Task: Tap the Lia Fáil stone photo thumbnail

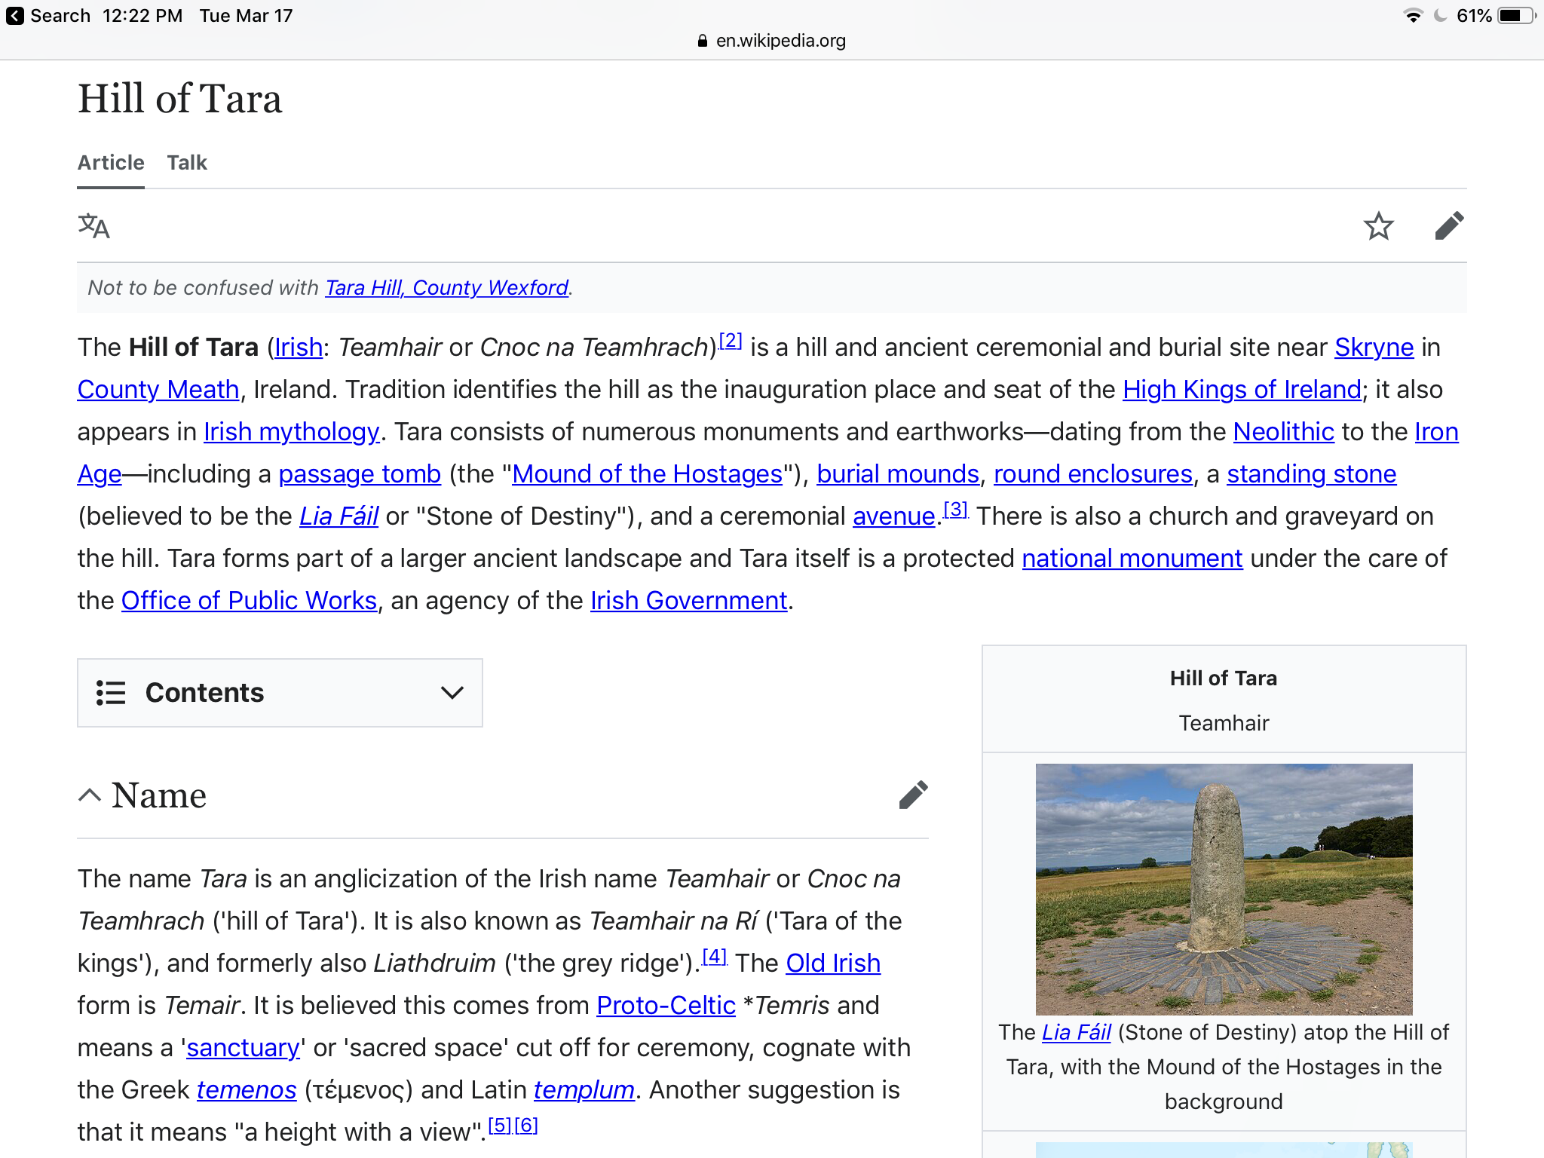Action: pos(1224,889)
